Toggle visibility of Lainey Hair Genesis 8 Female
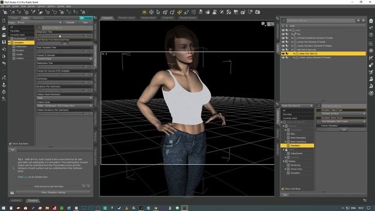This screenshot has height=211, width=375. pyautogui.click(x=283, y=42)
